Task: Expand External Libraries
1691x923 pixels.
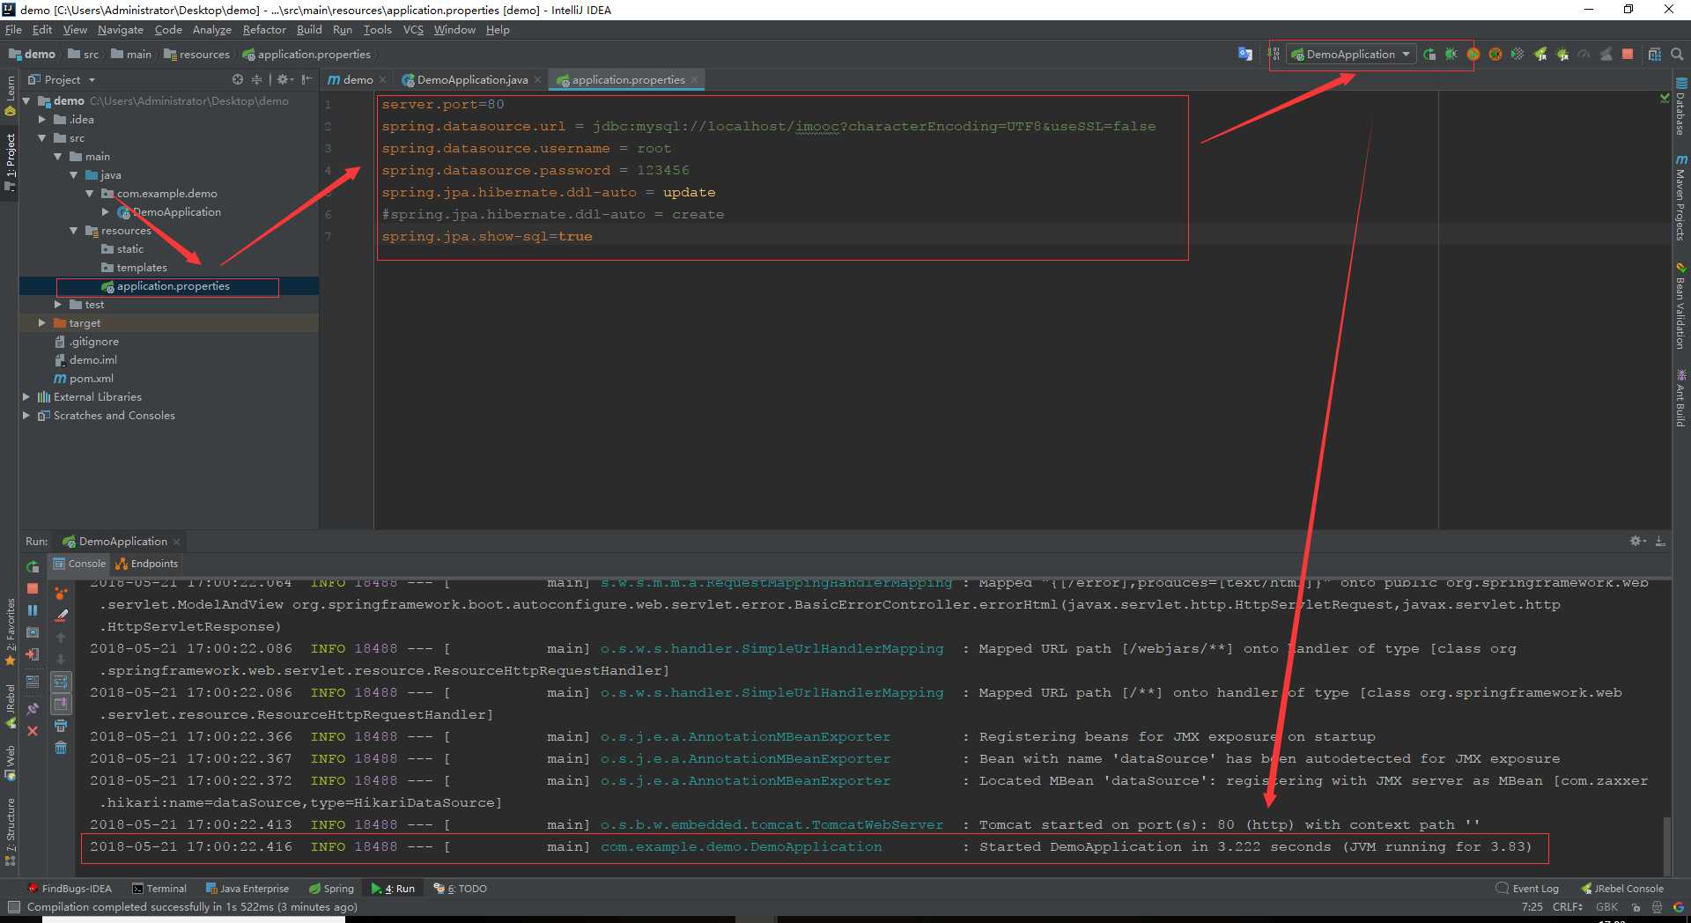Action: click(26, 396)
